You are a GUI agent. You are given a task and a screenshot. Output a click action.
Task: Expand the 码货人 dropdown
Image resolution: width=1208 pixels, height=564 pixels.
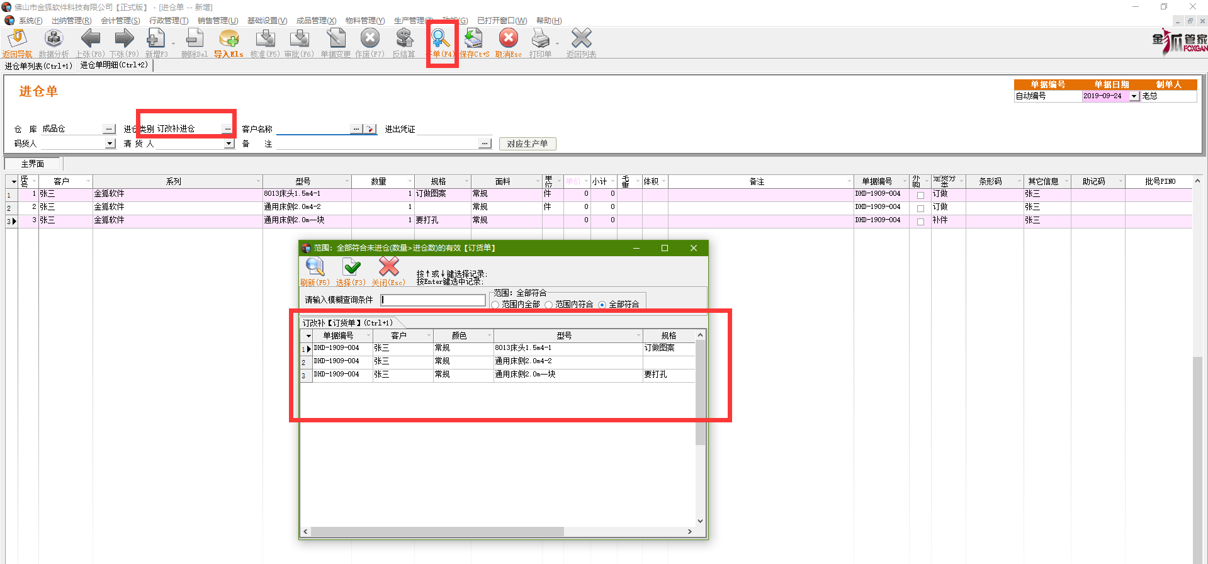click(x=110, y=144)
